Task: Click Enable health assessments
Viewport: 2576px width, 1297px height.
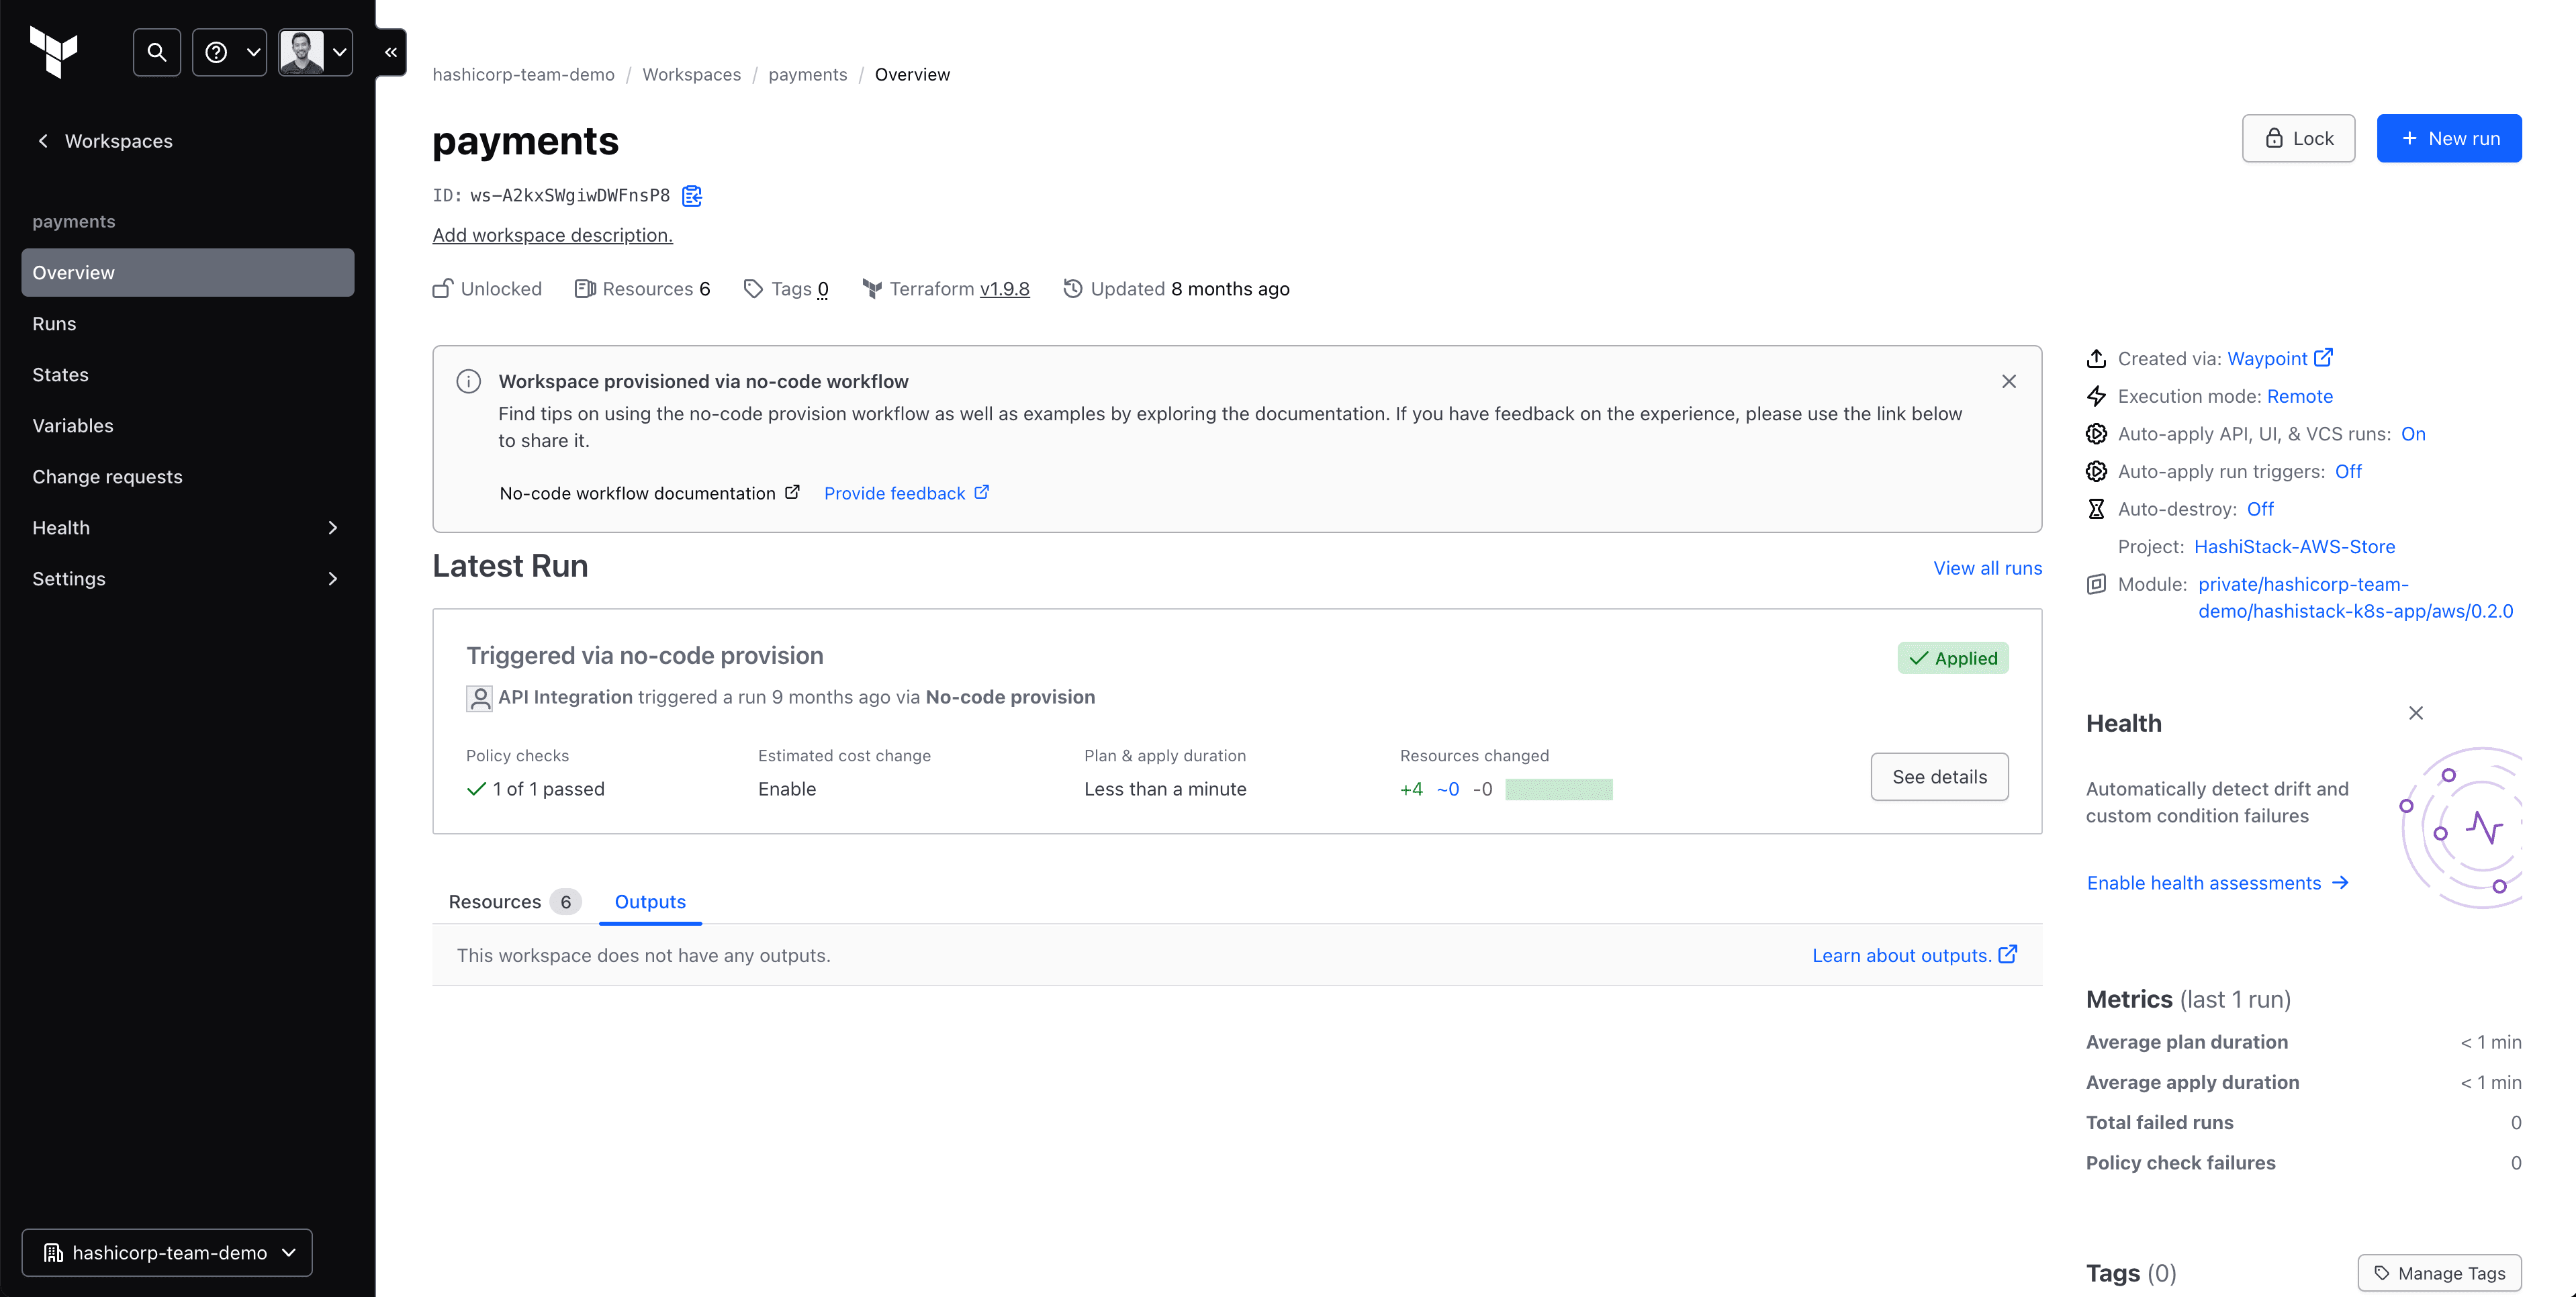Action: 2205,882
